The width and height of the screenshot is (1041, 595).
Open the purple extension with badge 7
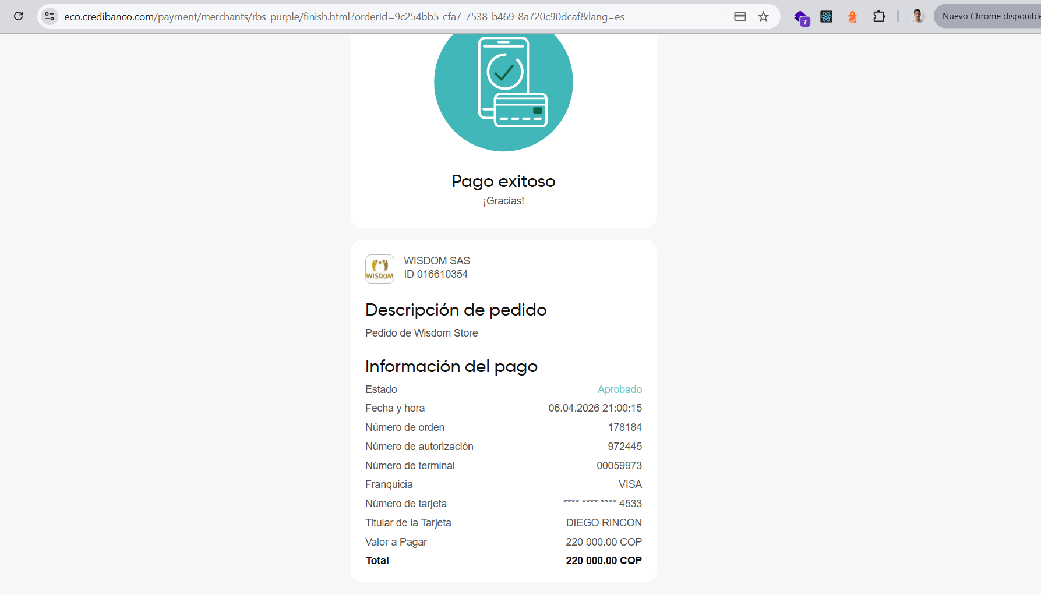[801, 17]
